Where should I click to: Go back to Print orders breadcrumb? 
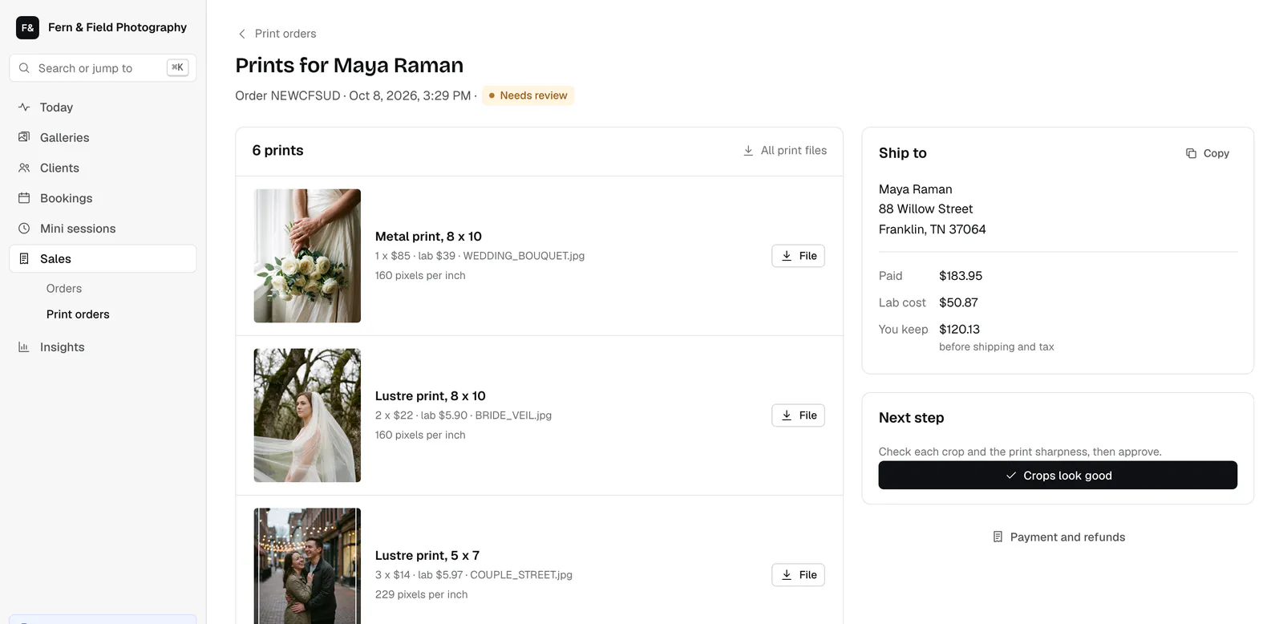277,34
